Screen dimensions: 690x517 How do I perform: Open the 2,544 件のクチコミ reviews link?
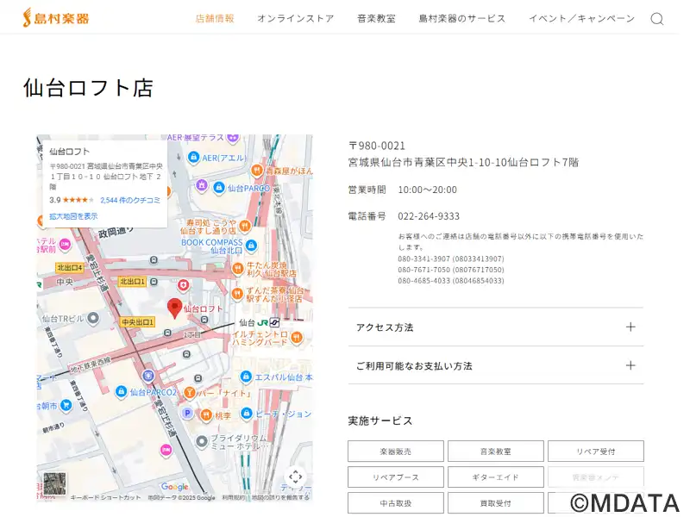click(x=130, y=200)
